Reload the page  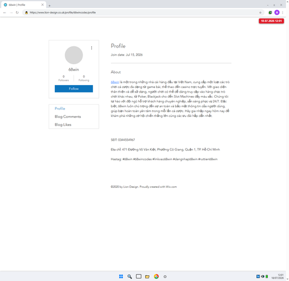17,13
